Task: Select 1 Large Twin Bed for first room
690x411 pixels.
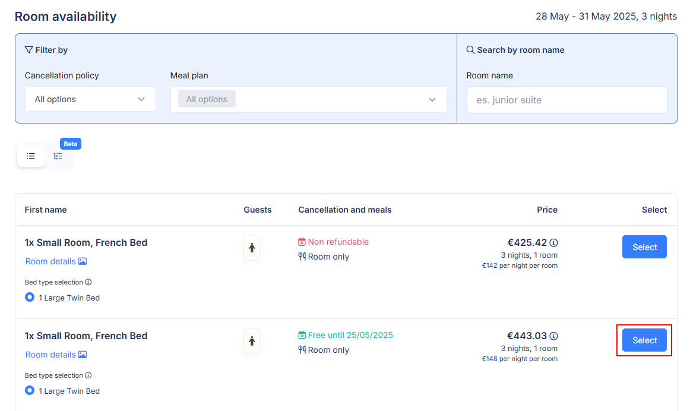Action: coord(30,298)
